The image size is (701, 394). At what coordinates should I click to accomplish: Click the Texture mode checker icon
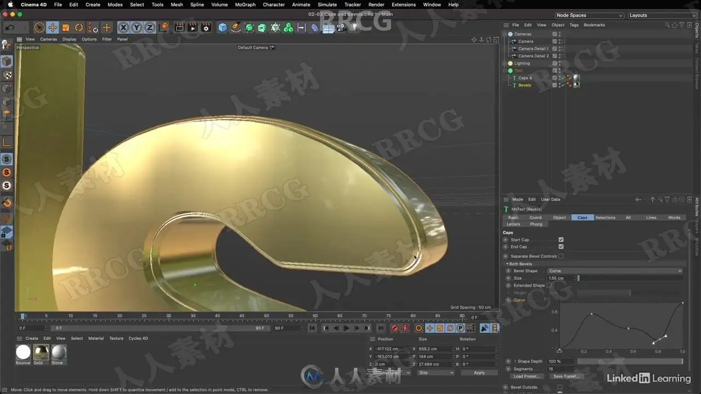(7, 74)
